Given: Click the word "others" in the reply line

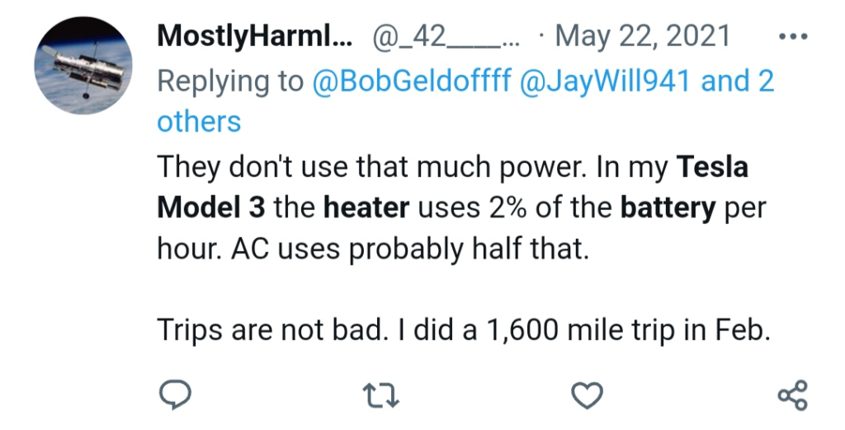Looking at the screenshot, I should click(199, 122).
